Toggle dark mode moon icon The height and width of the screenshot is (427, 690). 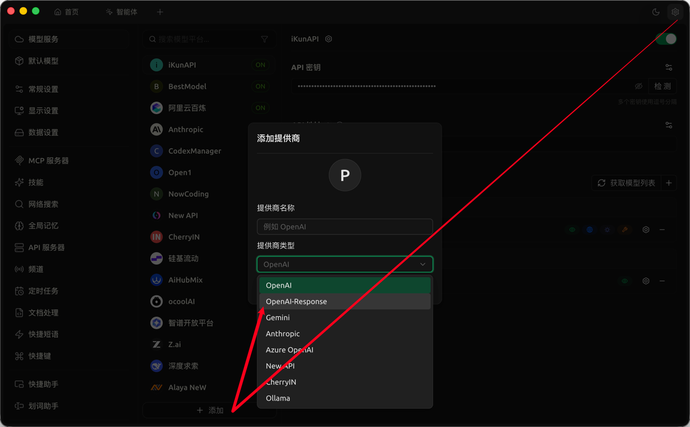click(x=656, y=12)
